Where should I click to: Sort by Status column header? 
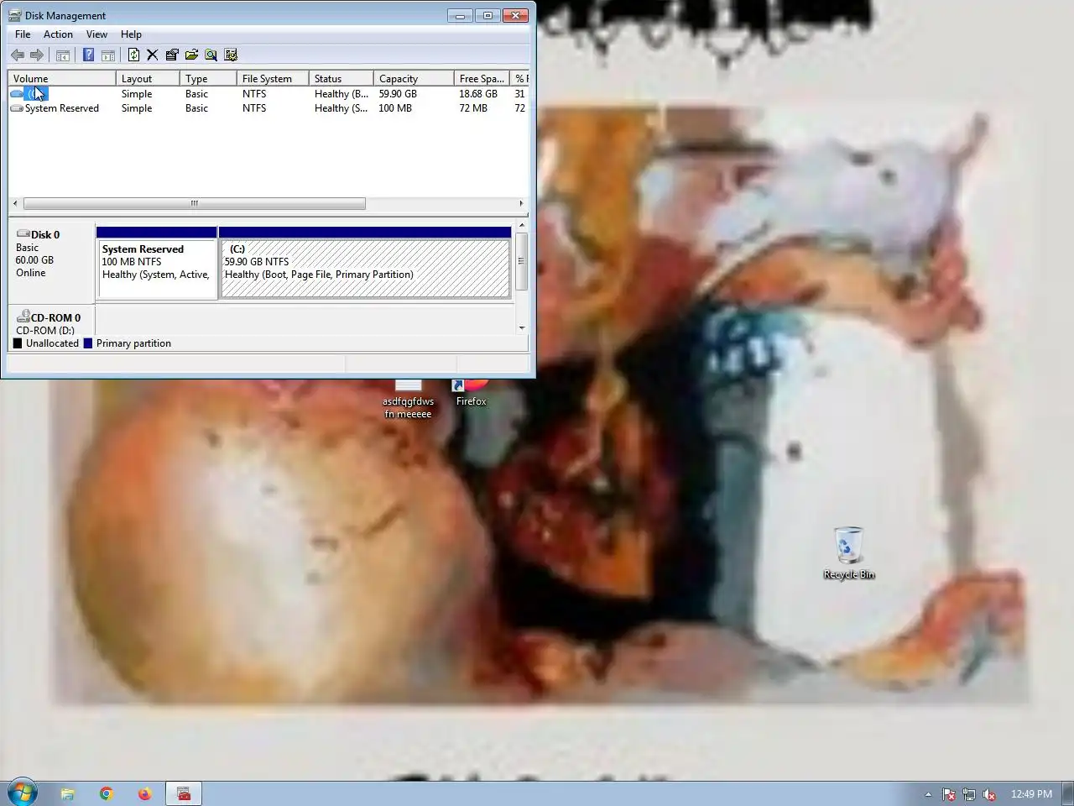341,78
